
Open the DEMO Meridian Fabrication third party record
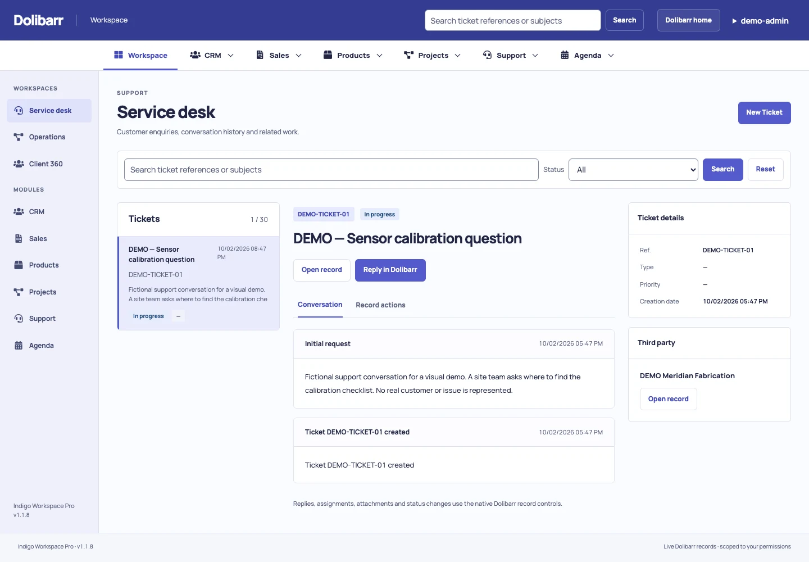(x=668, y=399)
